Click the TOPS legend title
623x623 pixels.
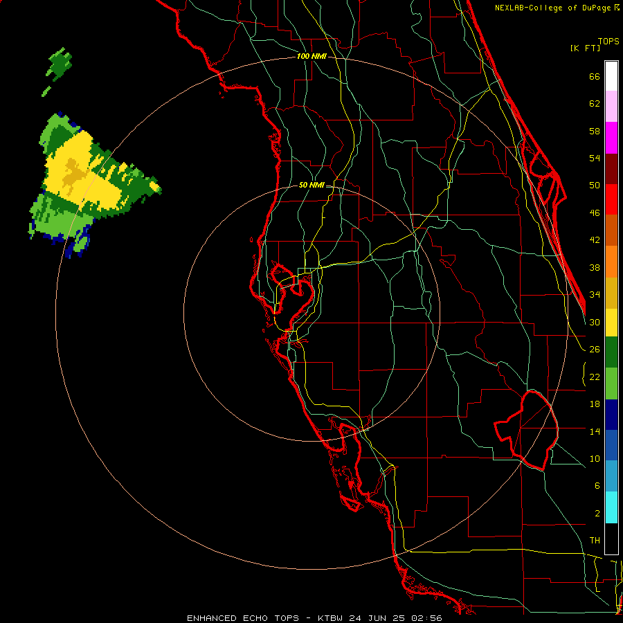(x=608, y=41)
